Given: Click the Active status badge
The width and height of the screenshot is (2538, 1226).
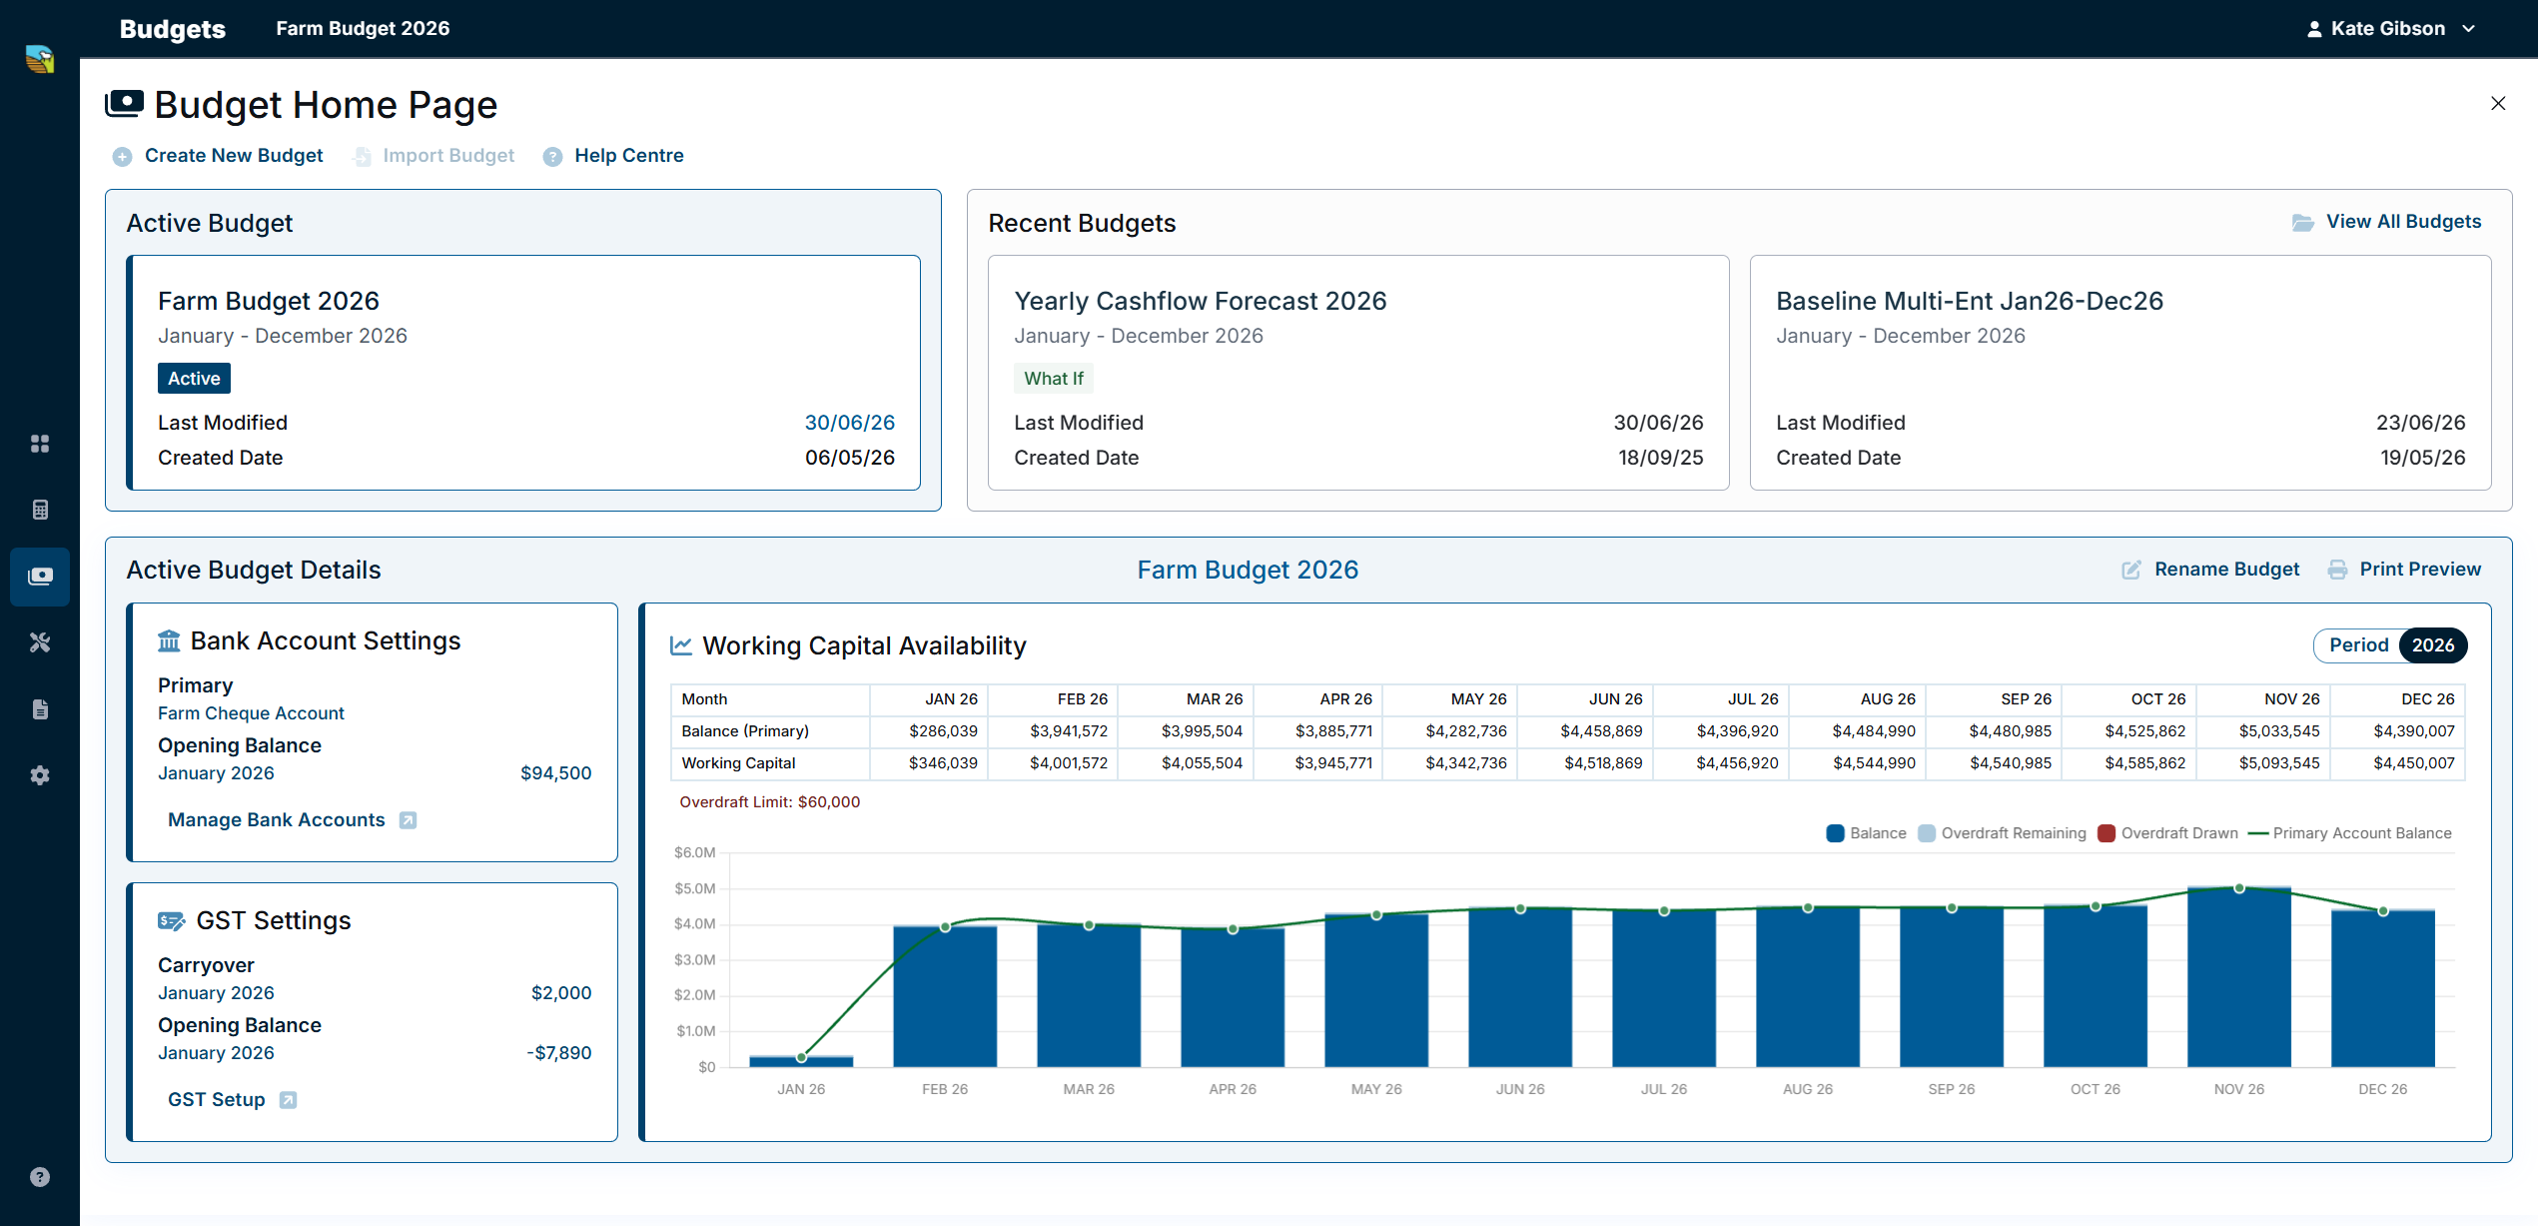Looking at the screenshot, I should [194, 379].
